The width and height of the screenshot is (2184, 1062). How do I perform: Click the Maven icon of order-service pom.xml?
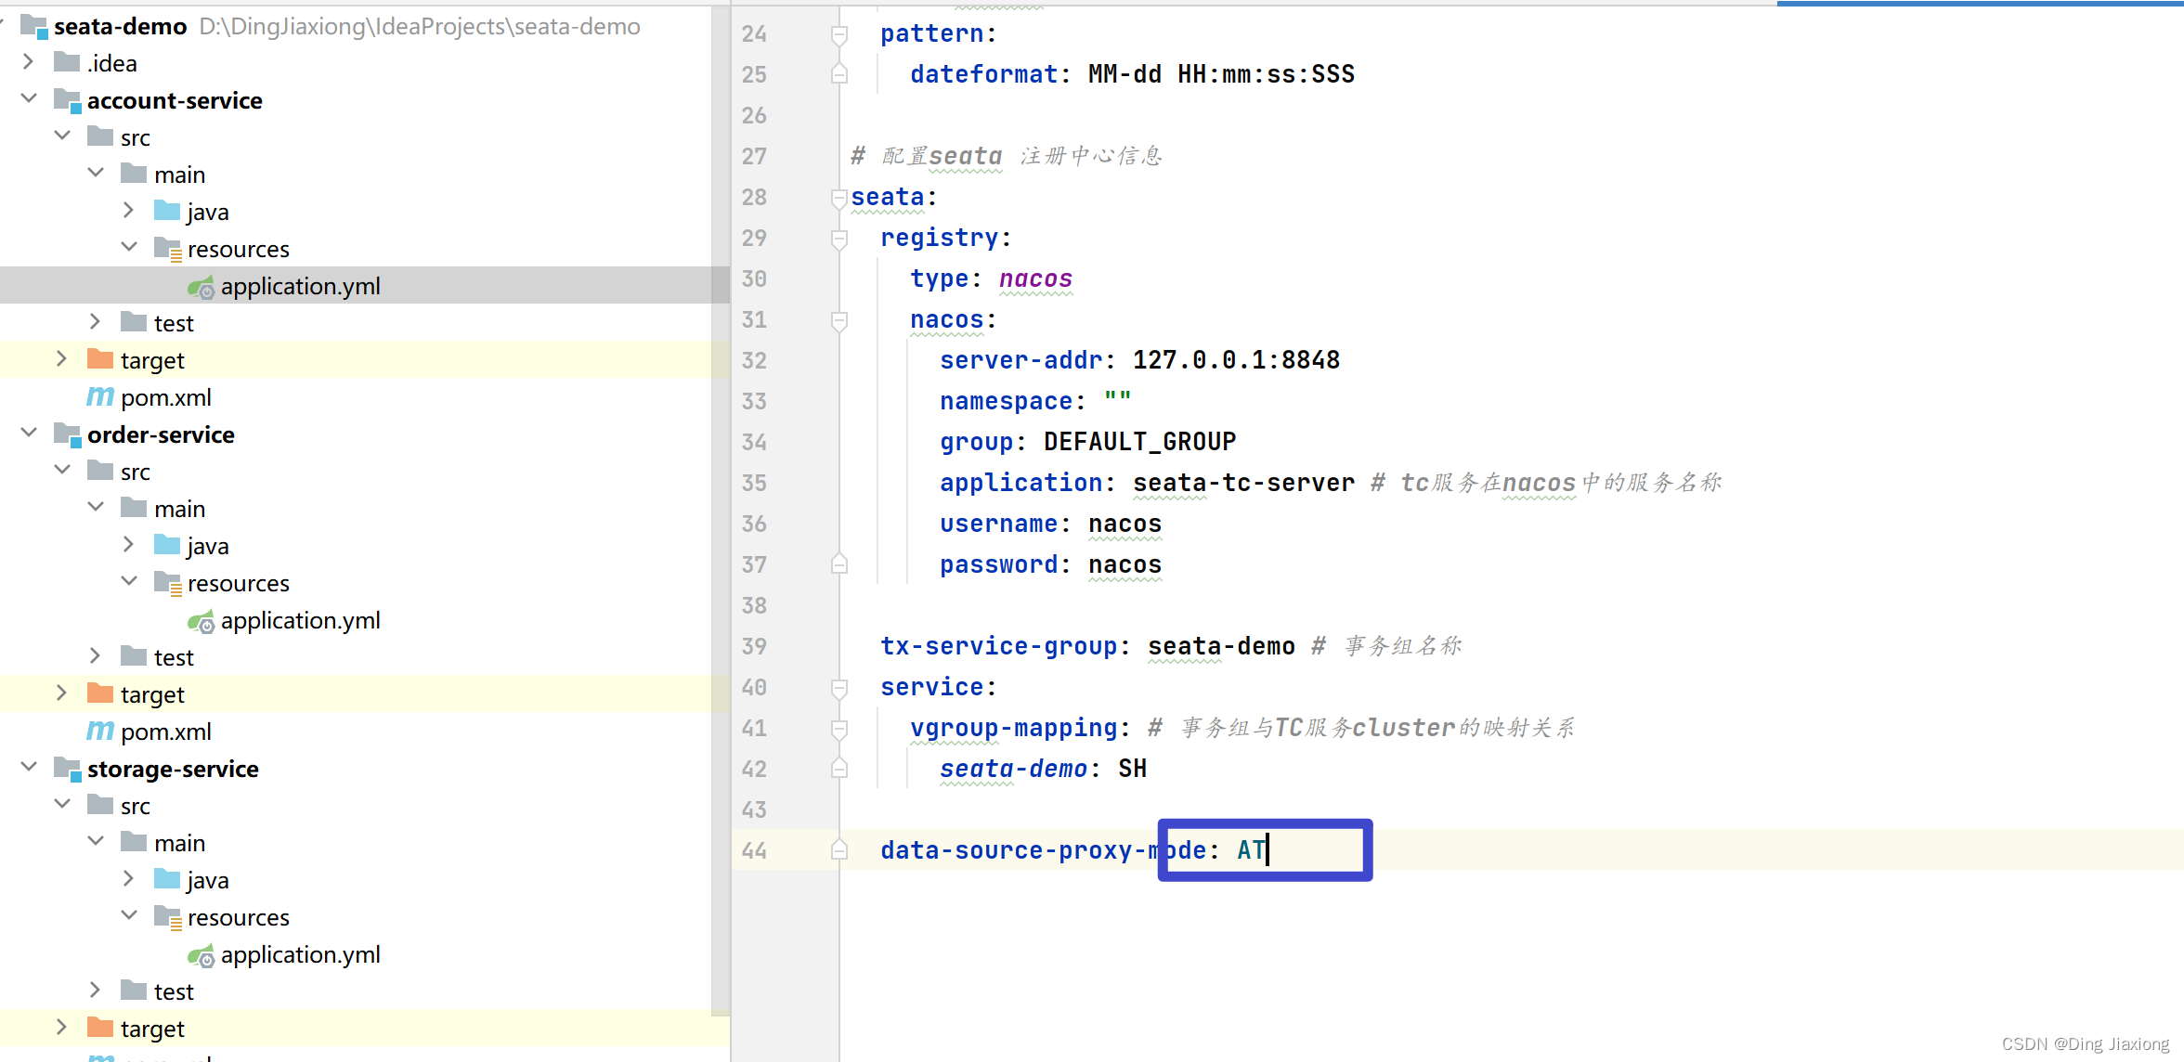pyautogui.click(x=99, y=732)
